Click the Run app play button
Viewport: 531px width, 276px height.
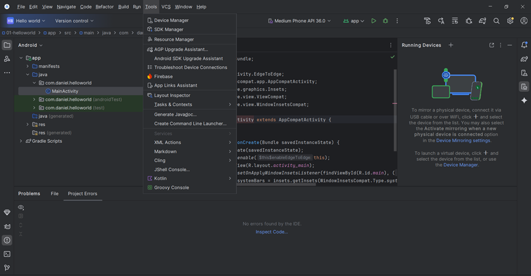pyautogui.click(x=373, y=21)
